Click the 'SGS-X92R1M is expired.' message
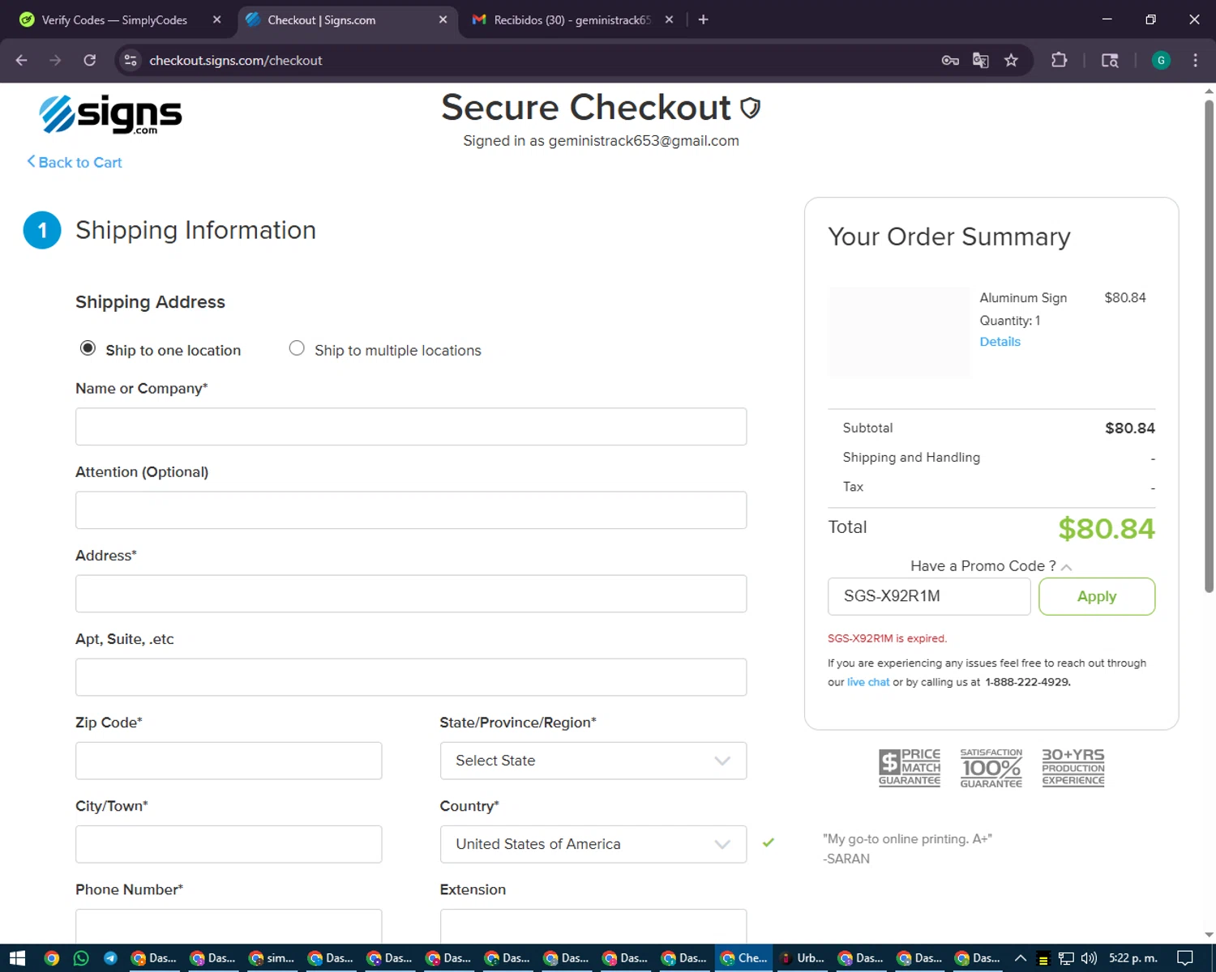 click(x=887, y=638)
